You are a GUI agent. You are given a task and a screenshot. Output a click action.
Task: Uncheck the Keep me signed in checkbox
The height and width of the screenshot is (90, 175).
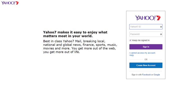130,40
